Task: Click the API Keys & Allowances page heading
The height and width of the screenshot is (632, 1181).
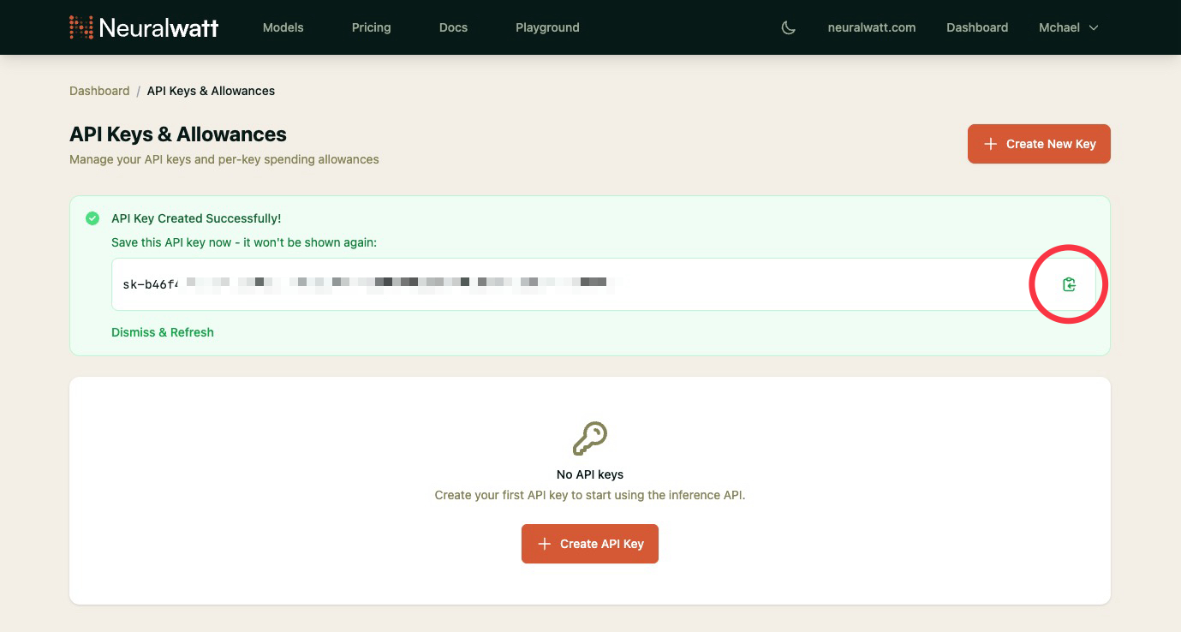Action: click(x=178, y=134)
